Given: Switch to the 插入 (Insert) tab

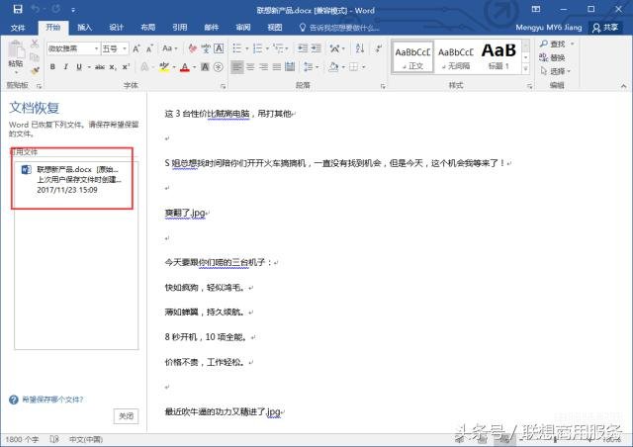Looking at the screenshot, I should (x=84, y=28).
